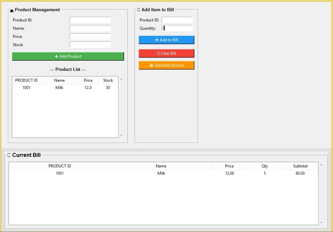Click down arrow of Current Bill scrollbar
The image size is (333, 232).
[321, 222]
